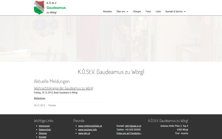Open the Kontakt & Service menu item
222x139 pixels.
[174, 11]
